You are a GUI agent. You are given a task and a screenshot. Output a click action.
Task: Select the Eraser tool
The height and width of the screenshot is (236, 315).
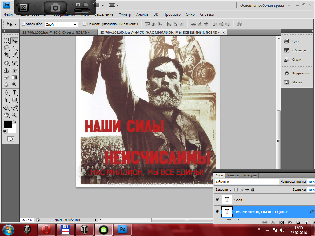point(6,77)
